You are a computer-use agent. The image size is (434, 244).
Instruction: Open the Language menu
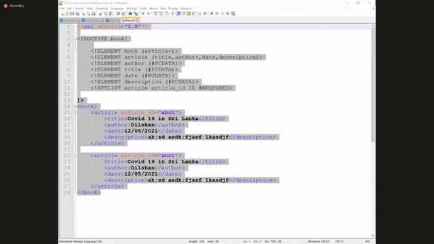point(117,9)
